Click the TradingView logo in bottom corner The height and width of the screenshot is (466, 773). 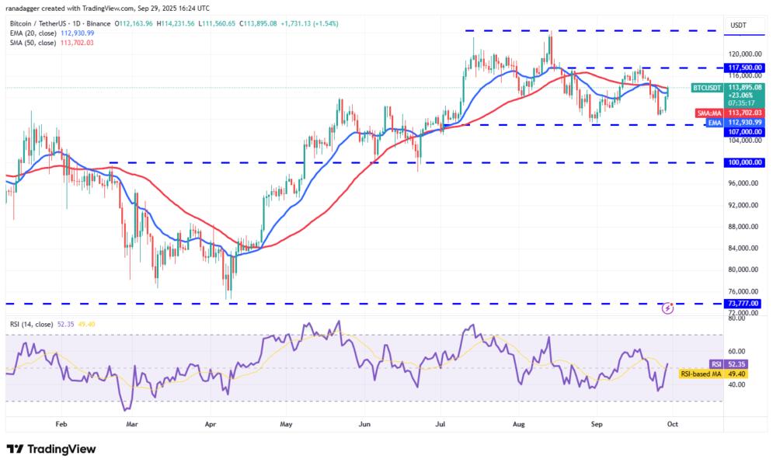50,449
